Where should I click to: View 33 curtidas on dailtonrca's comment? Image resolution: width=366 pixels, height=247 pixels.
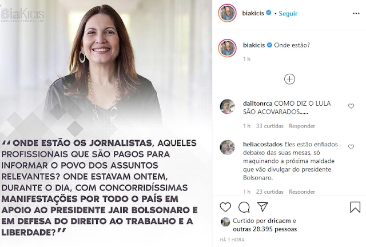pyautogui.click(x=269, y=126)
